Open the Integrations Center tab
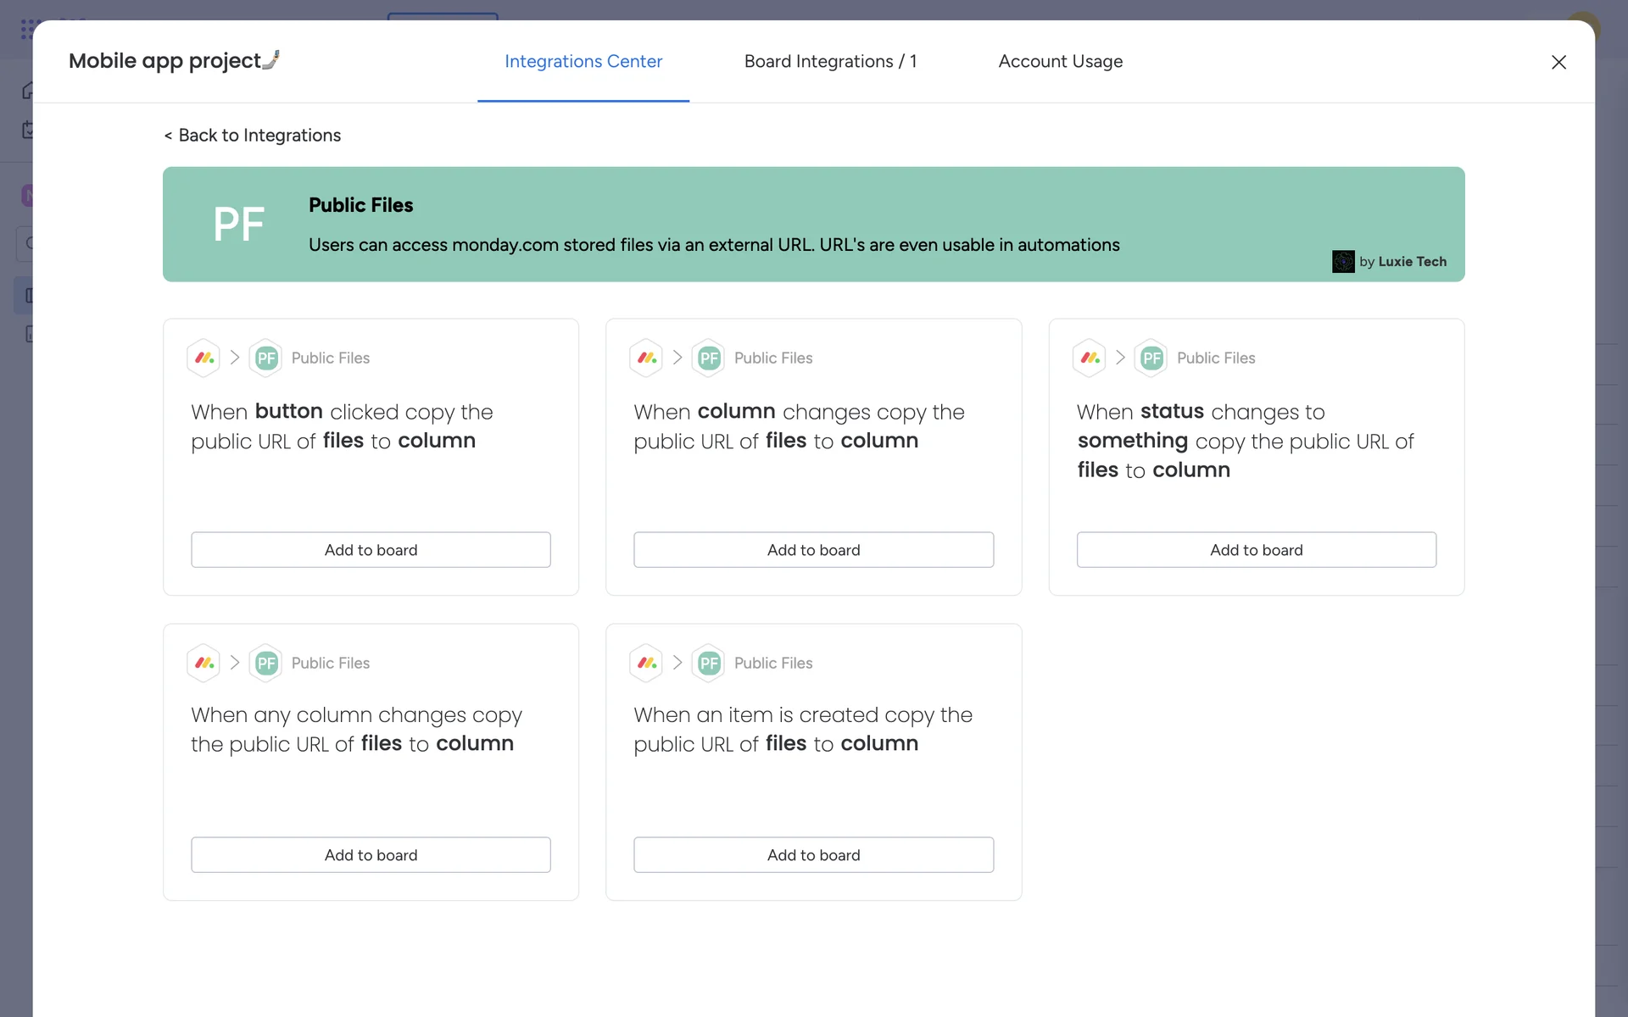The height and width of the screenshot is (1017, 1628). 583,61
